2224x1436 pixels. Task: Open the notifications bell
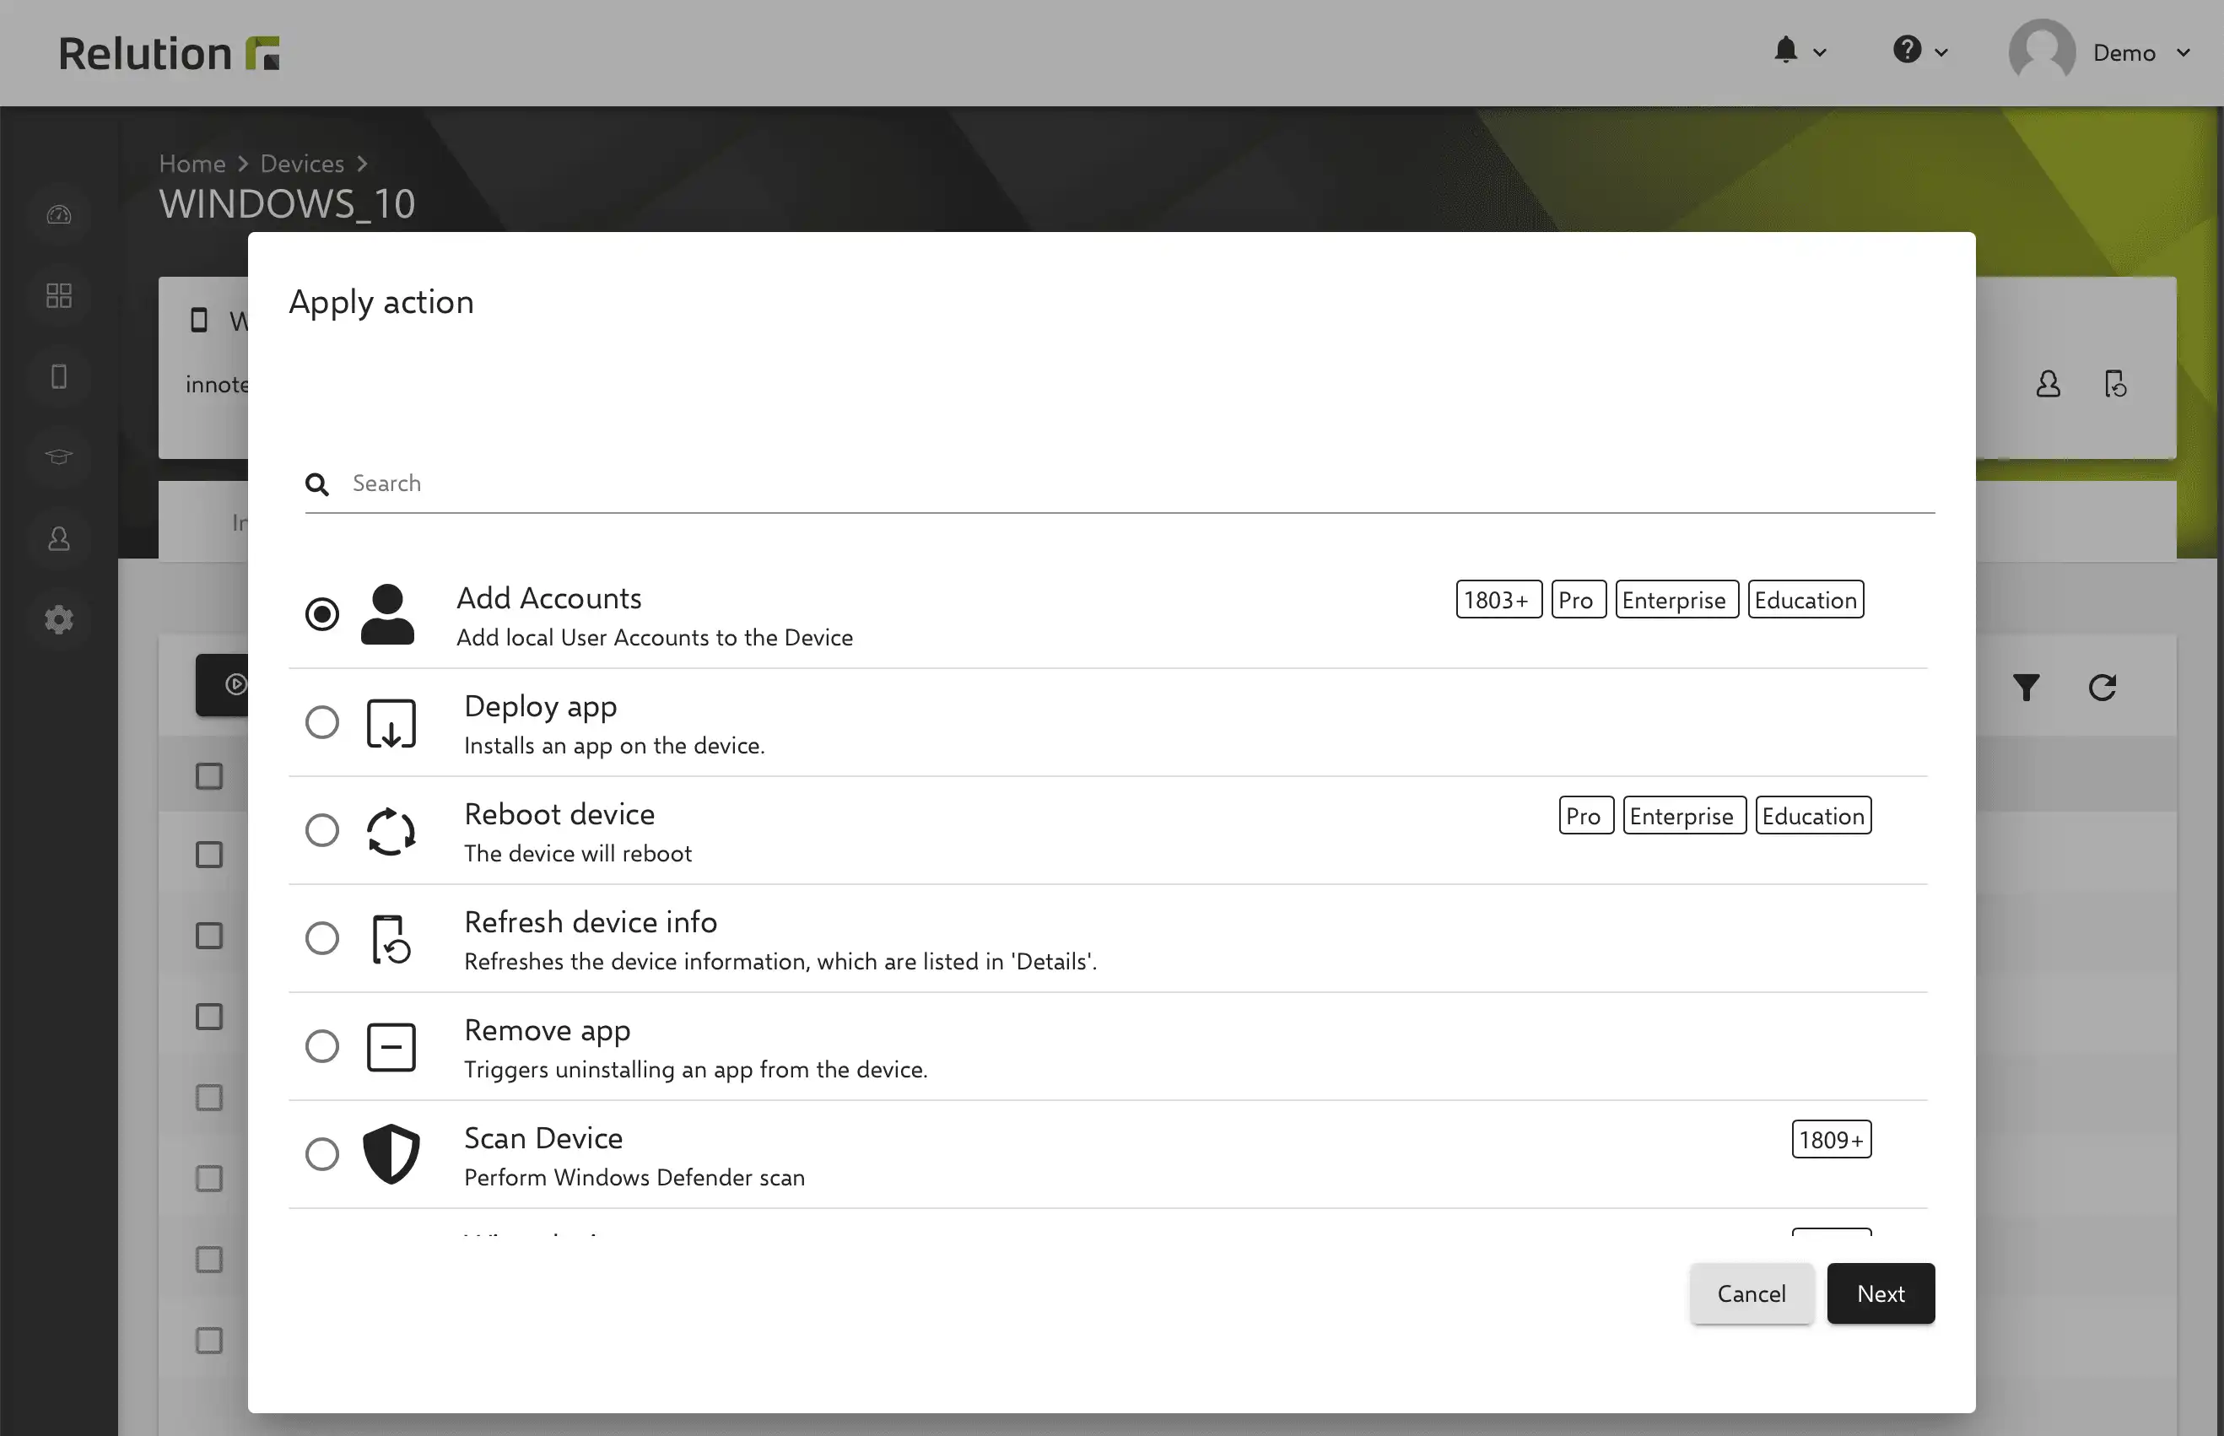click(1784, 50)
